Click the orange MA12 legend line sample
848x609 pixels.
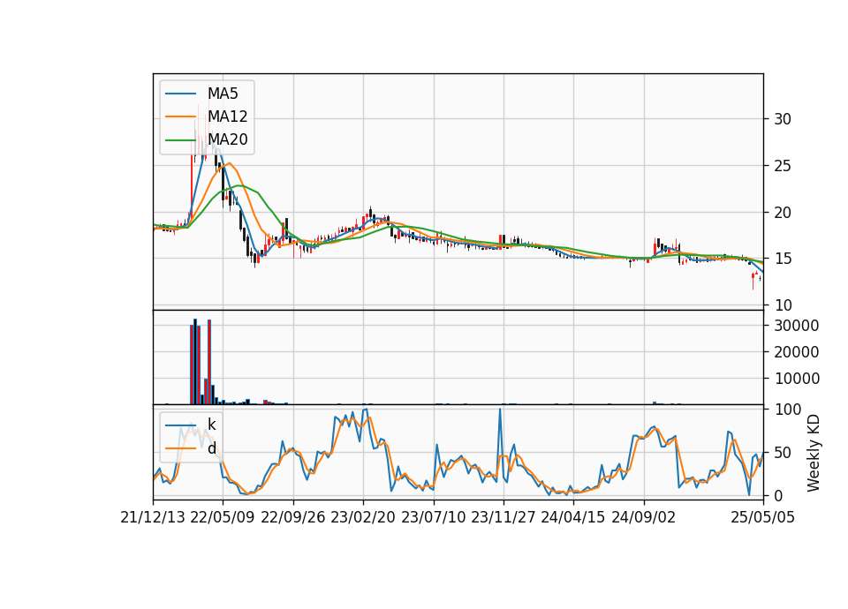pyautogui.click(x=180, y=117)
